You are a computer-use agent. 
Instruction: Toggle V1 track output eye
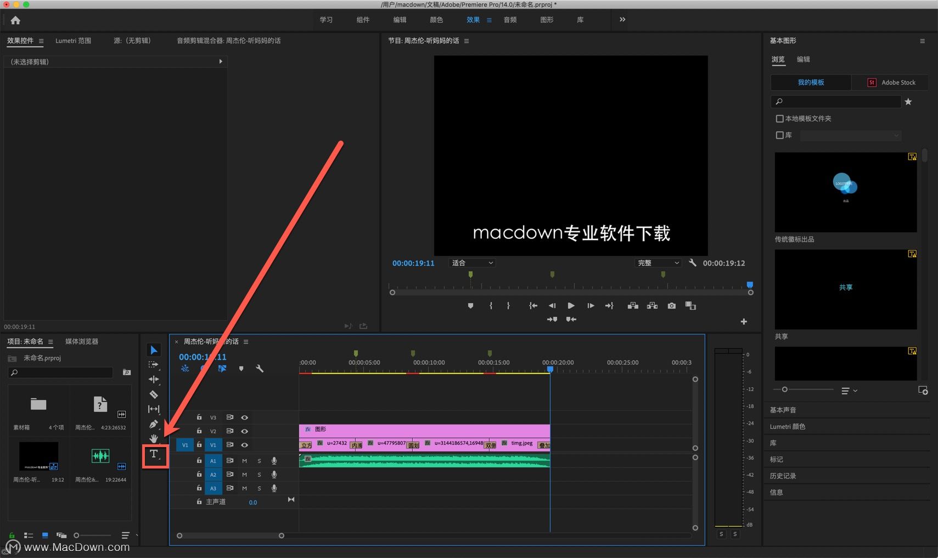[245, 445]
